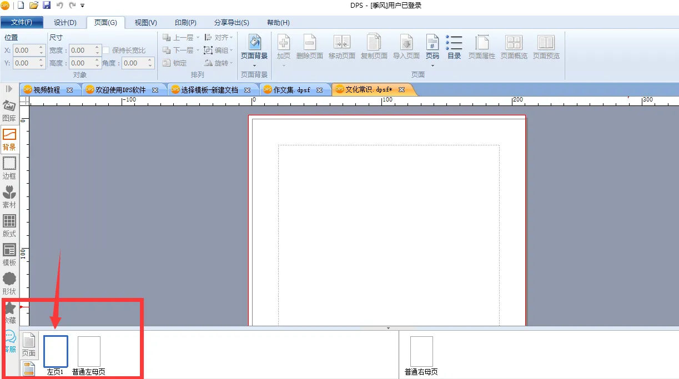Open the 形状 shapes panel

9,283
